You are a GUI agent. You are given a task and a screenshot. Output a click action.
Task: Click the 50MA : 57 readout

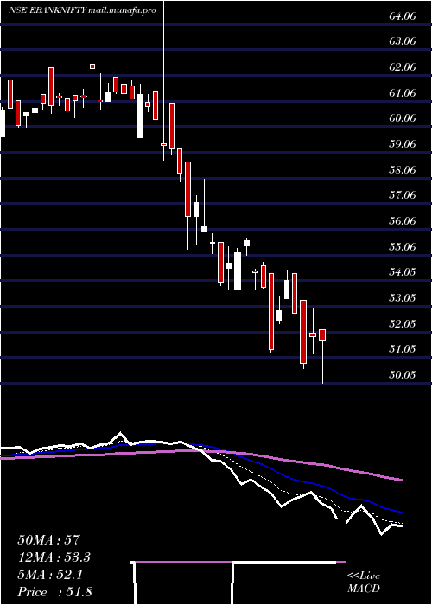click(x=48, y=540)
